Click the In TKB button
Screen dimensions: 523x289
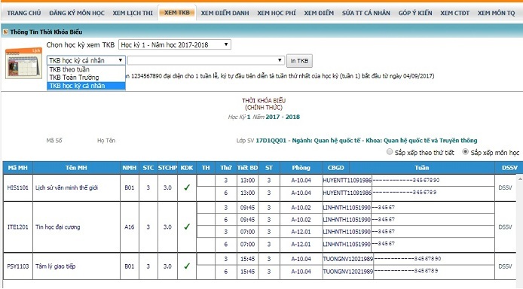point(299,61)
